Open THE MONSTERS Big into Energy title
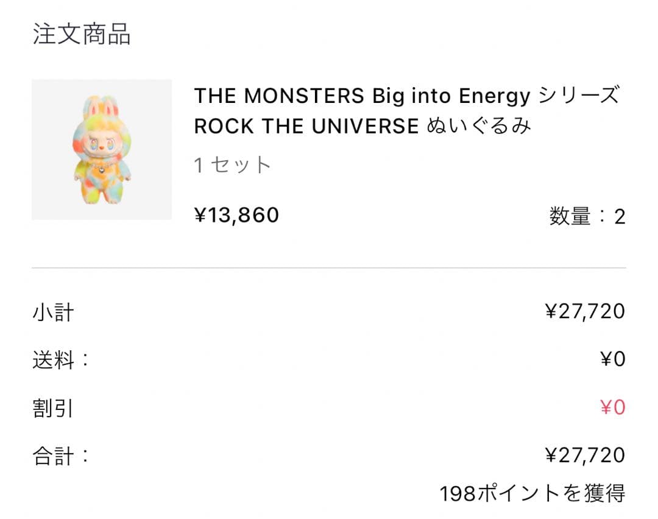This screenshot has height=519, width=658. coord(362,96)
